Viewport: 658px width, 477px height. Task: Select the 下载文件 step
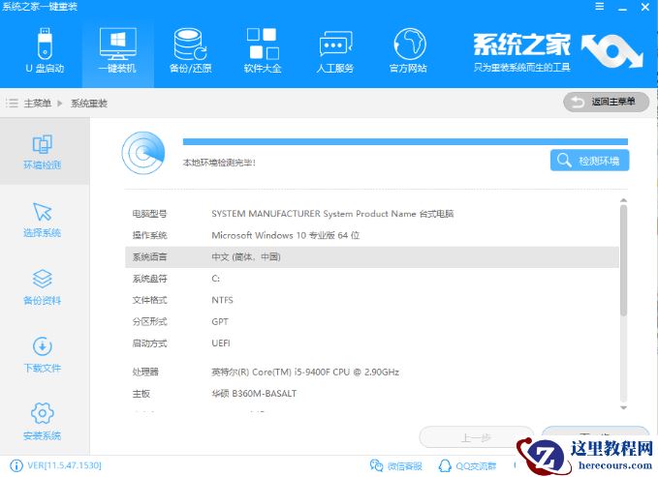coord(43,355)
